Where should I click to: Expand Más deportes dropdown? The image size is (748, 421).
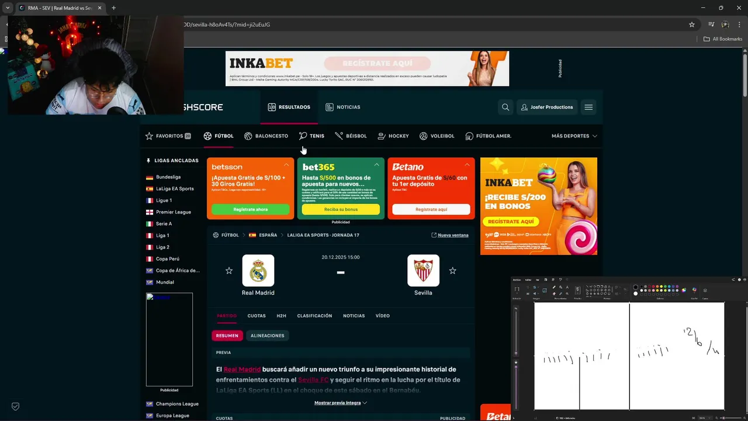(574, 136)
